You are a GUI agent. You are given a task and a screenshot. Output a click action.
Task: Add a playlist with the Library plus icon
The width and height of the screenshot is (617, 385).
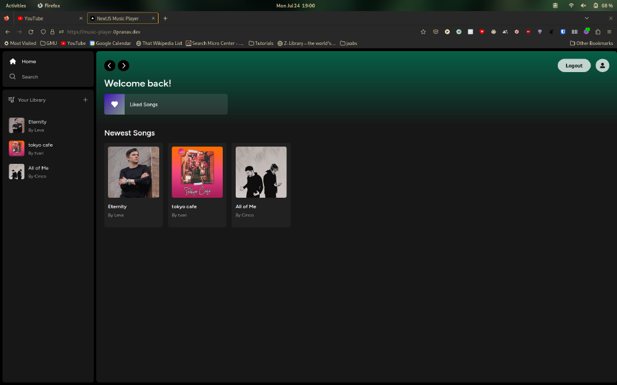click(85, 99)
